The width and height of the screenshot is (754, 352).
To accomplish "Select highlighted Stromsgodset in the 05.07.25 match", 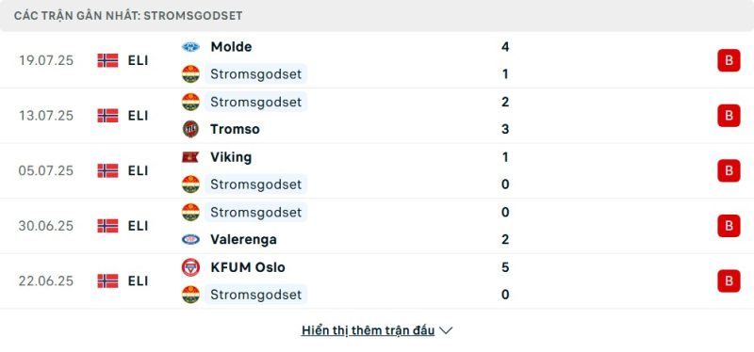I will [255, 184].
